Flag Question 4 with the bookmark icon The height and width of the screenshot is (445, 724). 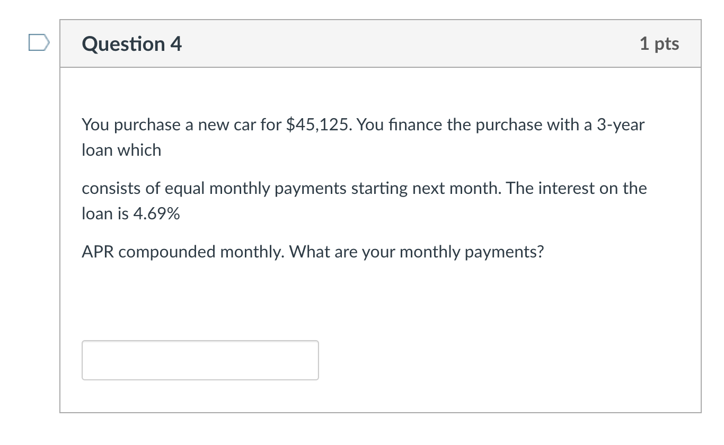pos(39,43)
